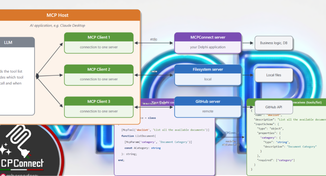
Task: Click "remote" under GitHub server
Action: coord(208,111)
